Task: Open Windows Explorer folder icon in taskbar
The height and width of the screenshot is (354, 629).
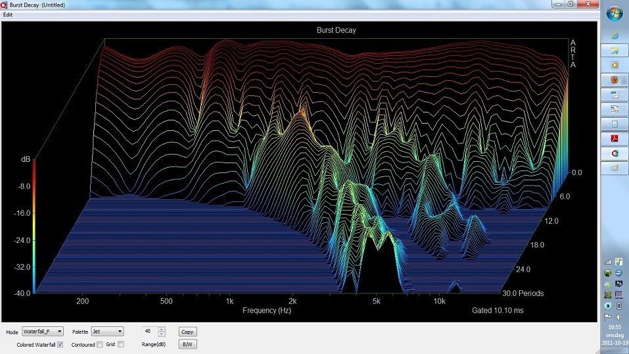Action: coord(615,51)
